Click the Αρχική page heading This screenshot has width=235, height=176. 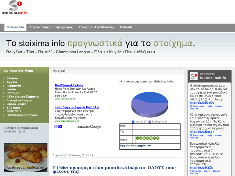point(59,71)
